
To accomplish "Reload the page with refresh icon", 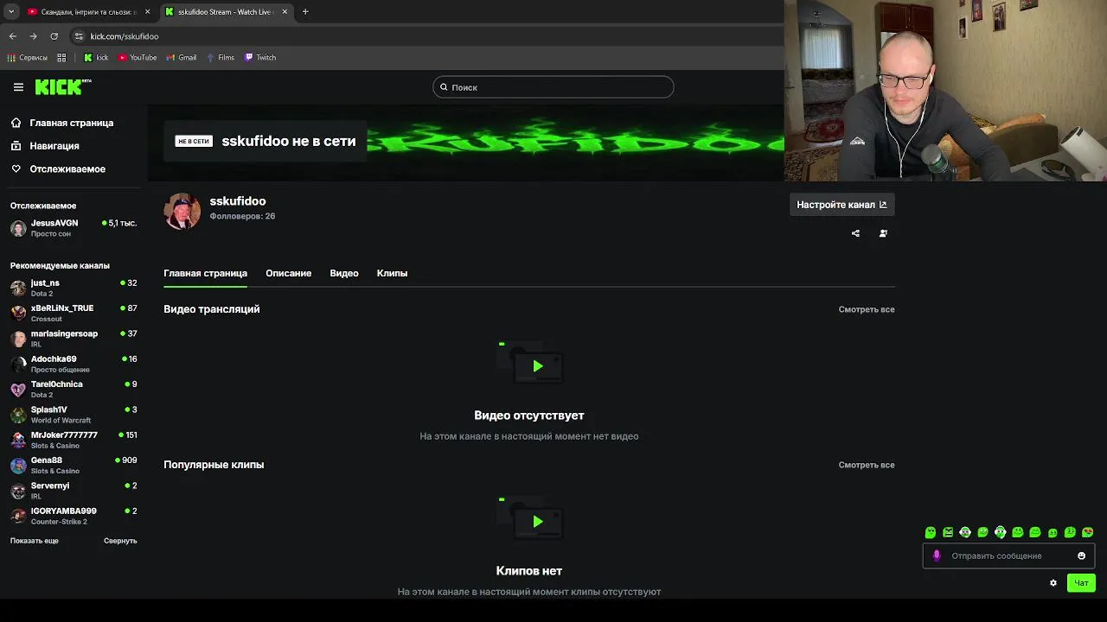I will point(54,36).
